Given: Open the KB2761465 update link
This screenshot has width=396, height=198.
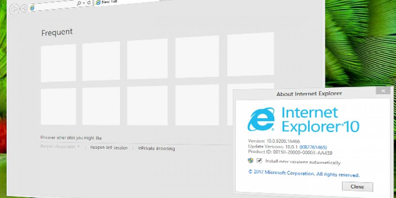Looking at the screenshot, I should click(x=313, y=147).
